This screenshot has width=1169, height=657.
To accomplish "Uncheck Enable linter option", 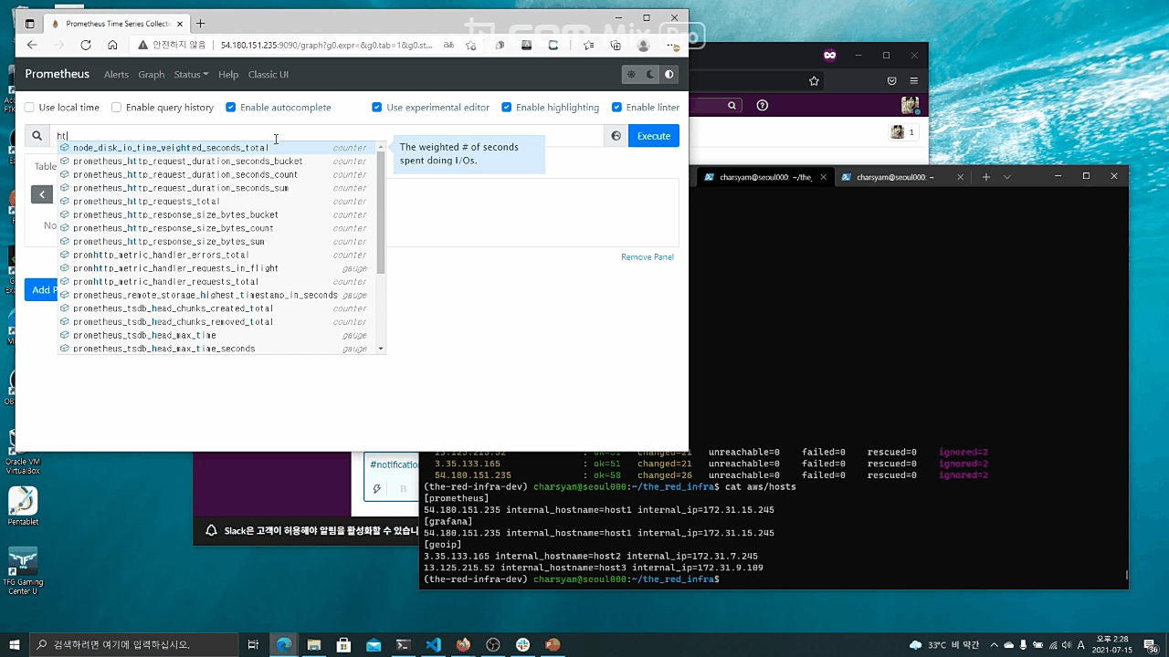I will click(617, 108).
